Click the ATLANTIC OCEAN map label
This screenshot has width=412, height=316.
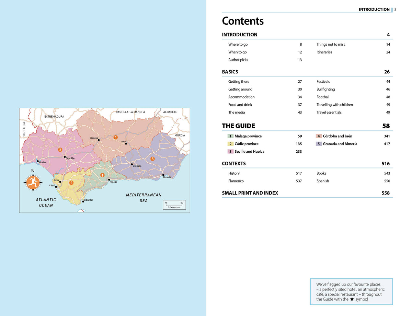coord(46,202)
